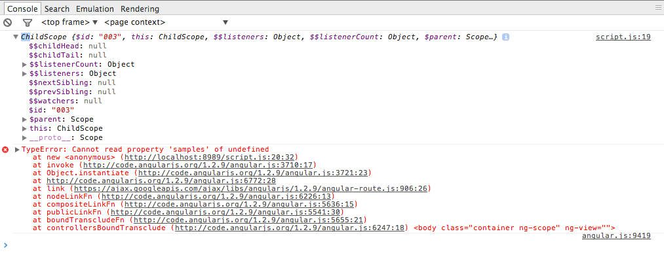Open the page context dropdown
Screen dimensions: 664x257
pos(166,22)
